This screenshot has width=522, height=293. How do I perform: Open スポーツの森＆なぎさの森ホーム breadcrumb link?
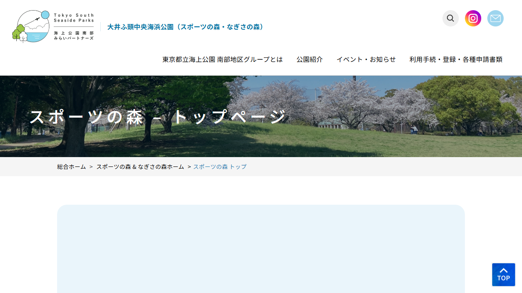pyautogui.click(x=140, y=167)
